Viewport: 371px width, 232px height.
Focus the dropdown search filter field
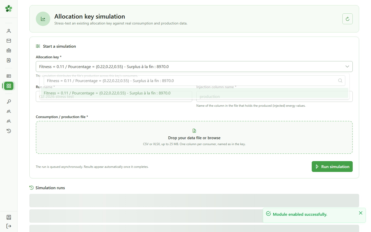[194, 81]
